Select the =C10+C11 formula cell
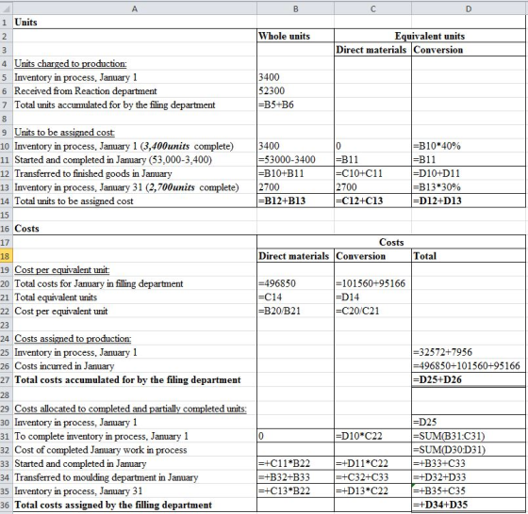 tap(372, 173)
